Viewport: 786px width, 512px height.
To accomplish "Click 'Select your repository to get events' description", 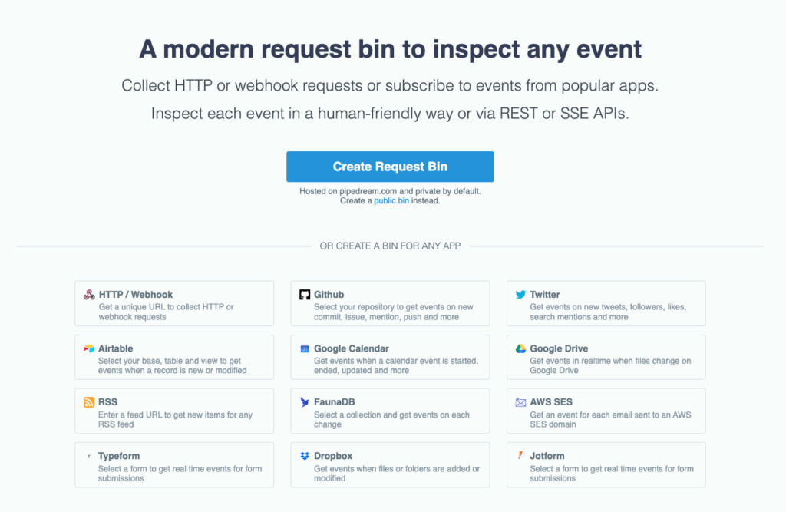I will (x=394, y=312).
